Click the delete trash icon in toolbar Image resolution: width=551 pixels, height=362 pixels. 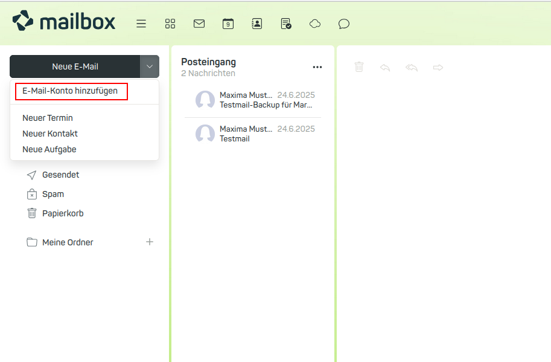358,67
